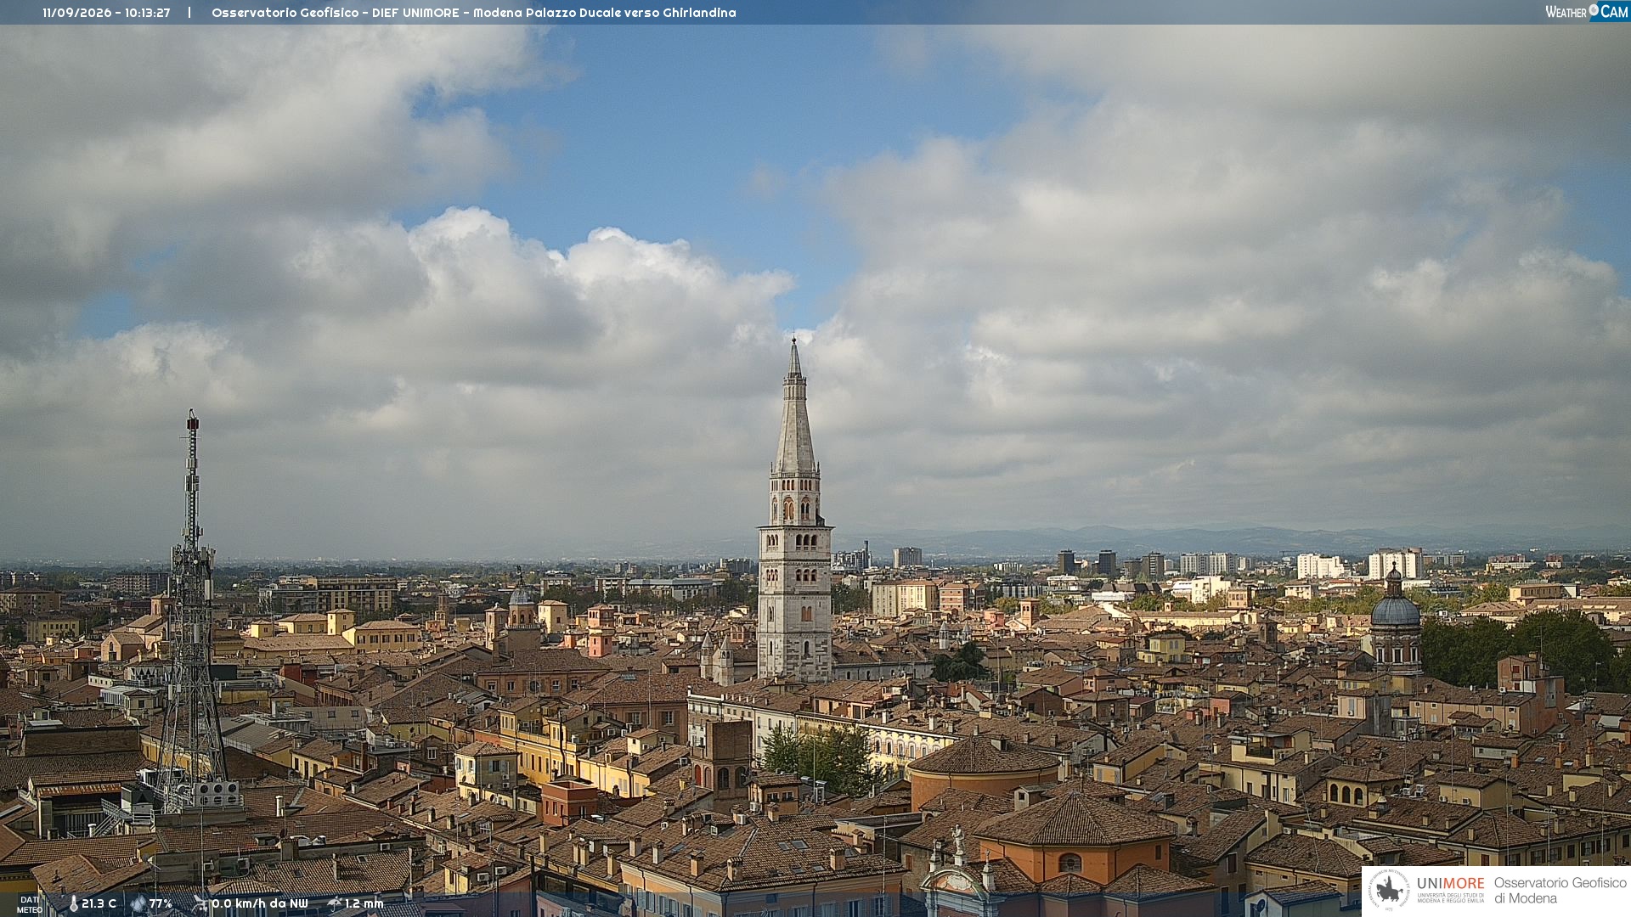
Task: Click the DATI METEO label
Action: 30,905
